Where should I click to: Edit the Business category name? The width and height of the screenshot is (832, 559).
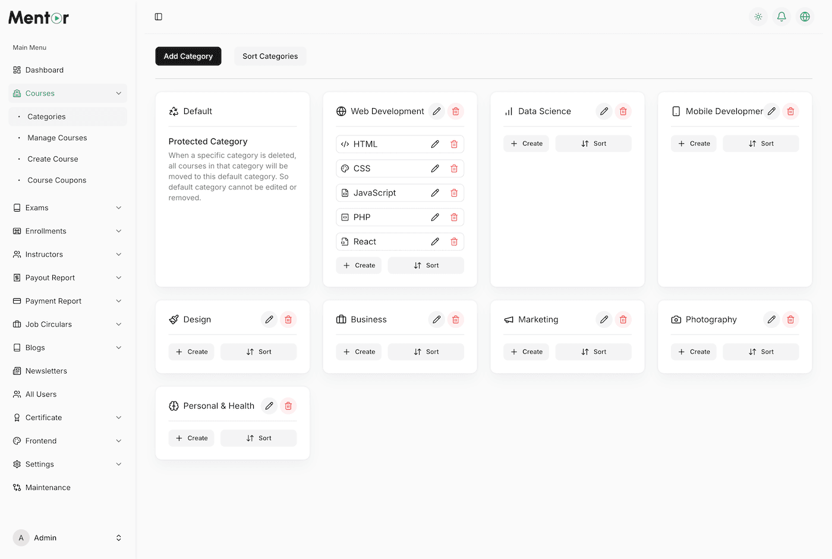click(436, 319)
